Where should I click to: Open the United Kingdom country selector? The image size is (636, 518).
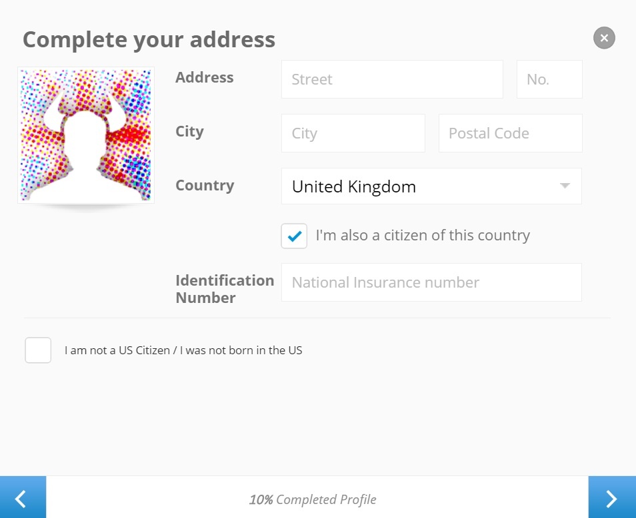(431, 186)
